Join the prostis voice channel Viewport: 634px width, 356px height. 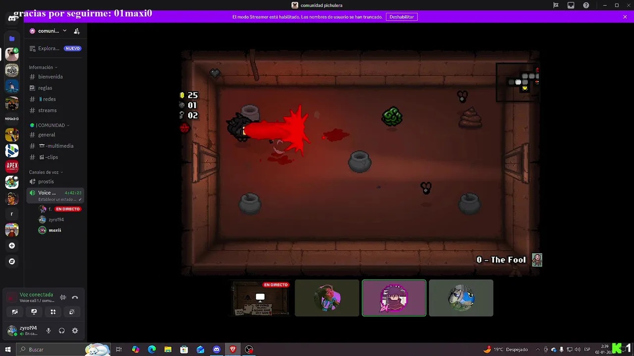55,181
